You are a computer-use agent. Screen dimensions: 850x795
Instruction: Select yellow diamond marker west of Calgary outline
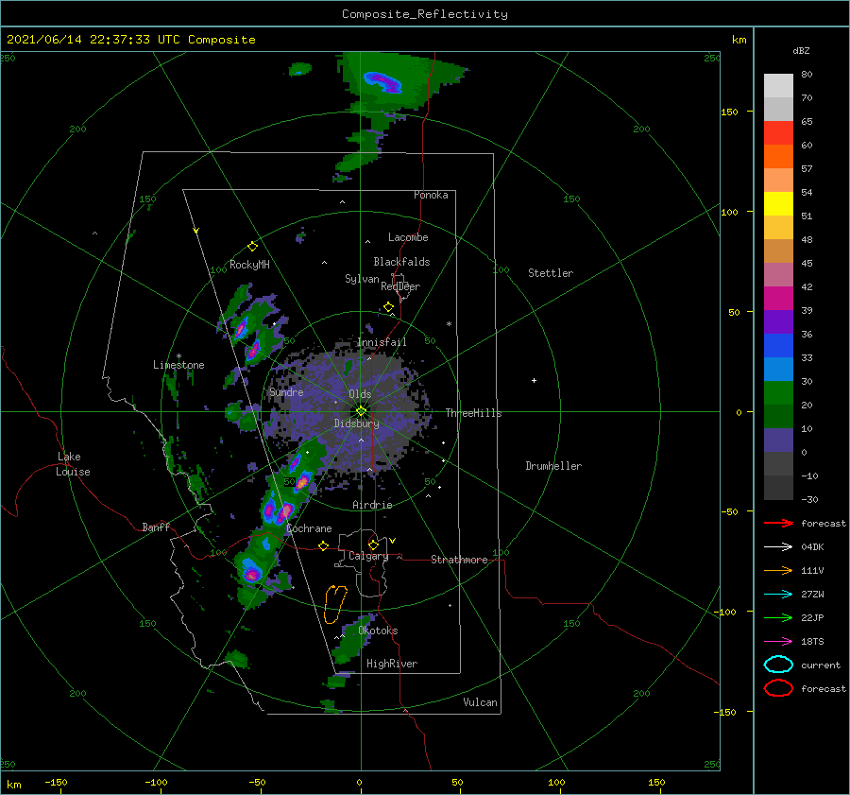(x=324, y=545)
